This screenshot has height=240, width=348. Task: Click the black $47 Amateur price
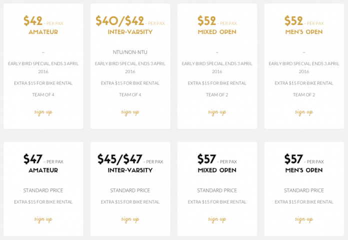coord(33,159)
